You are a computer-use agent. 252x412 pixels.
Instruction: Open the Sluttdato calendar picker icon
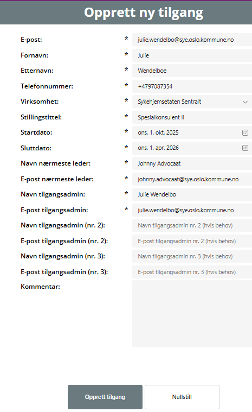tap(245, 148)
